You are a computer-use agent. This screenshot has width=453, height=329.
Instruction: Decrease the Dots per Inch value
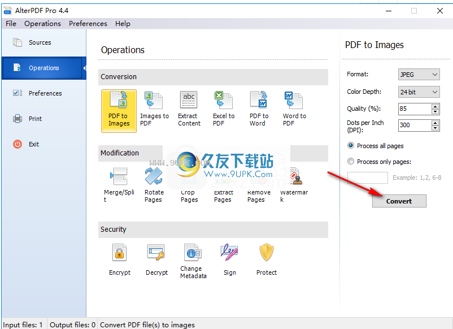pyautogui.click(x=435, y=128)
